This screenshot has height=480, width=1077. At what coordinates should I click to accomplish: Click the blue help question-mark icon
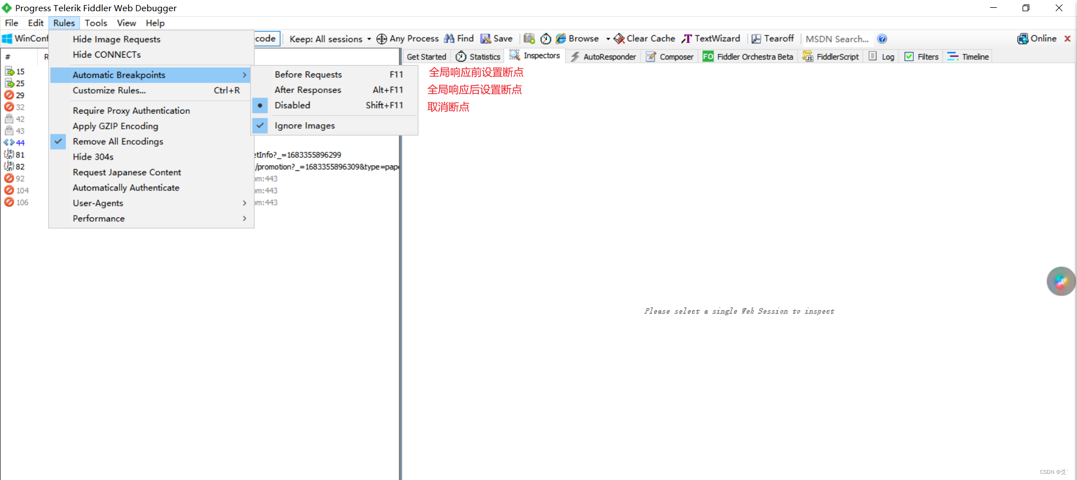[x=882, y=39]
